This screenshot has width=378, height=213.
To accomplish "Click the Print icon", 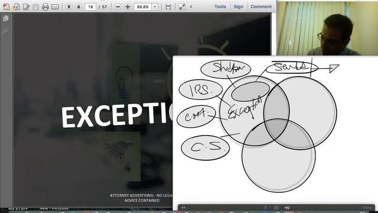I will (45, 7).
